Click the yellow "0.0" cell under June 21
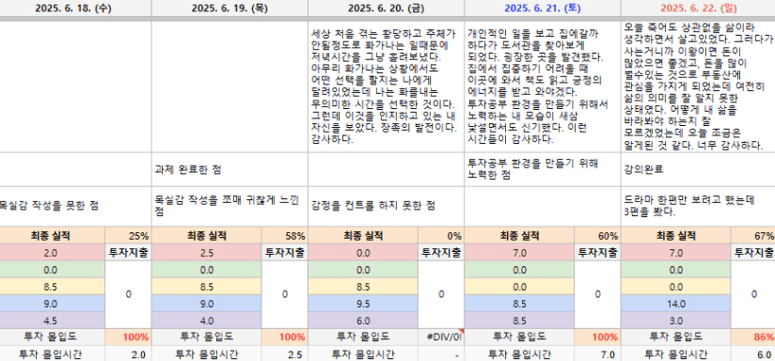 pos(519,287)
